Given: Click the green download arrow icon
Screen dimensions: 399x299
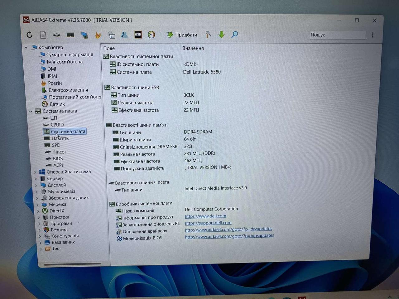Looking at the screenshot, I should tap(221, 35).
